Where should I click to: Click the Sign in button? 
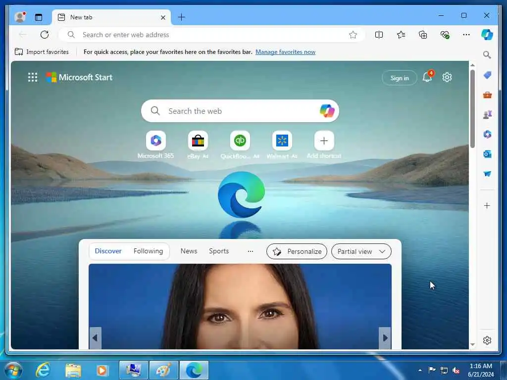click(x=400, y=78)
